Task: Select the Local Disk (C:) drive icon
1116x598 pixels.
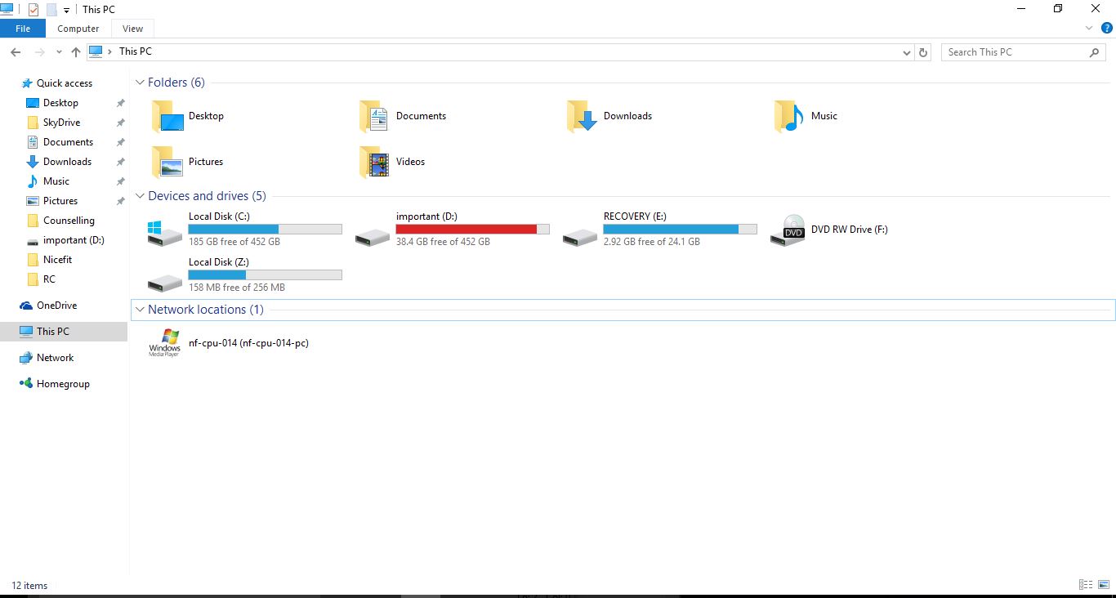Action: tap(165, 232)
